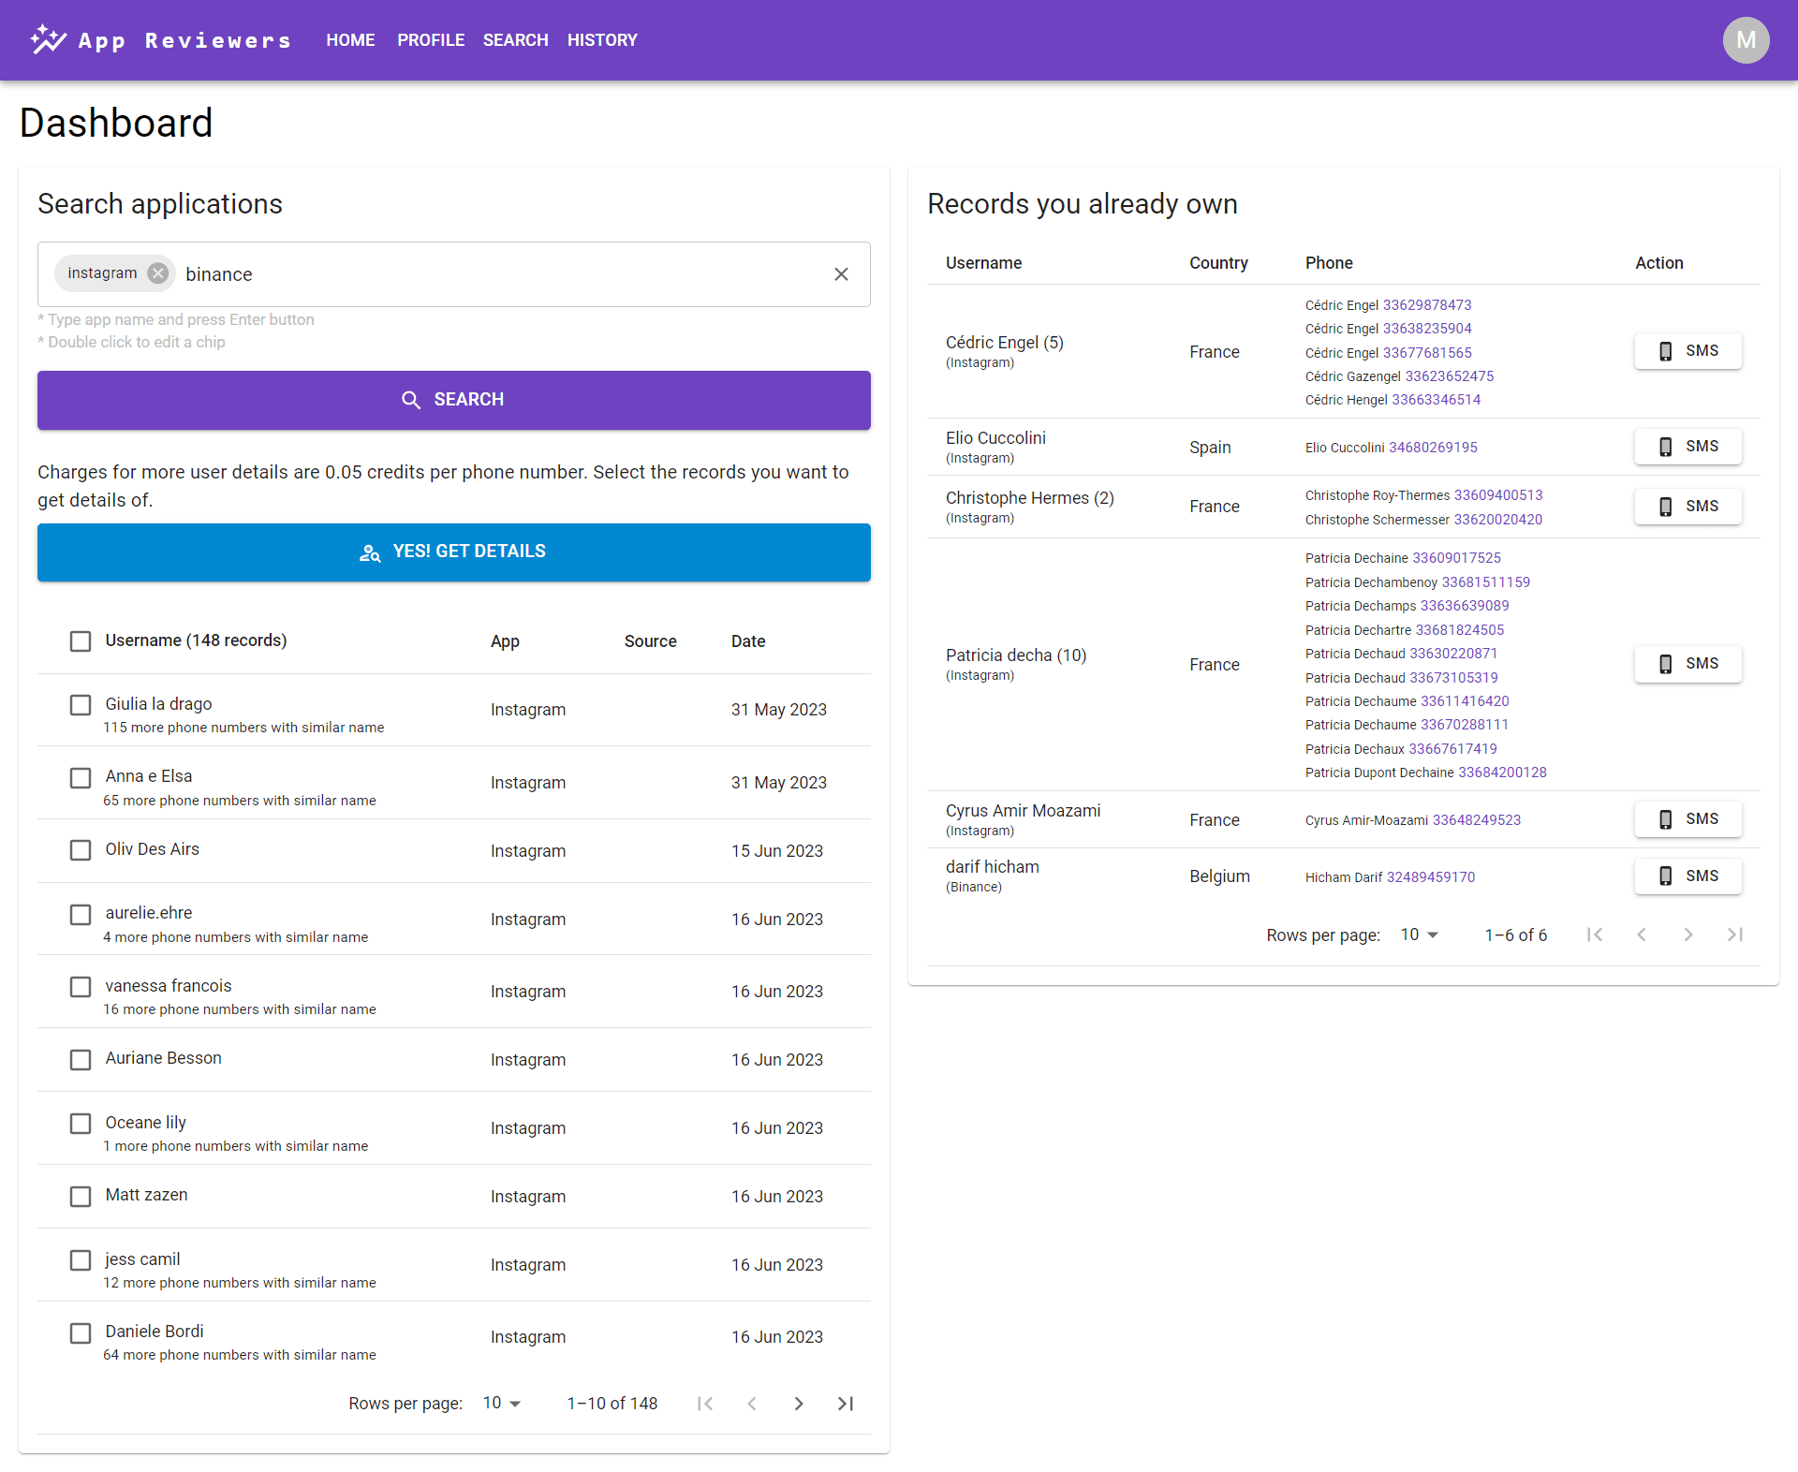Screen dimensions: 1798x1472
Task: Clear the search field with the X icon
Action: (841, 274)
